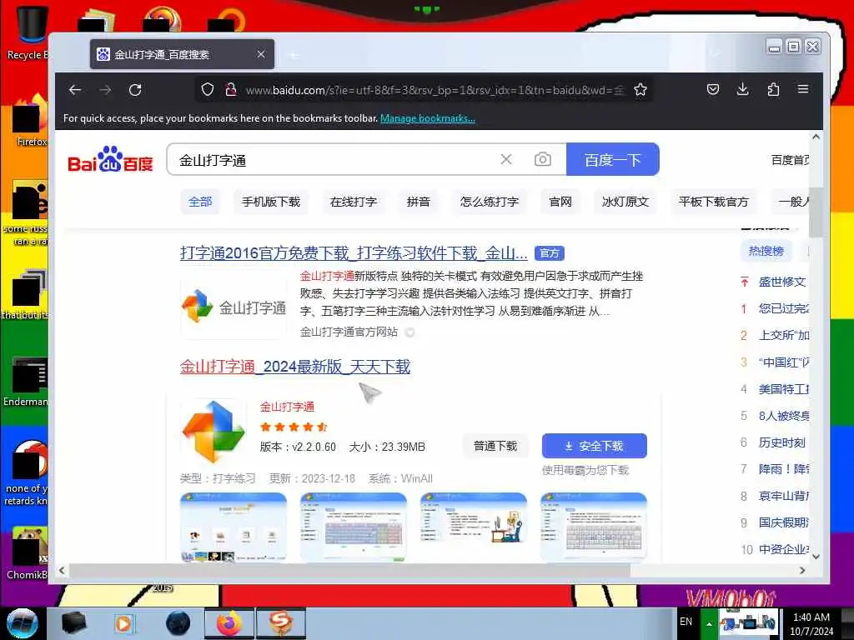Open the extensions puzzle icon
Image resolution: width=854 pixels, height=640 pixels.
pyautogui.click(x=773, y=89)
